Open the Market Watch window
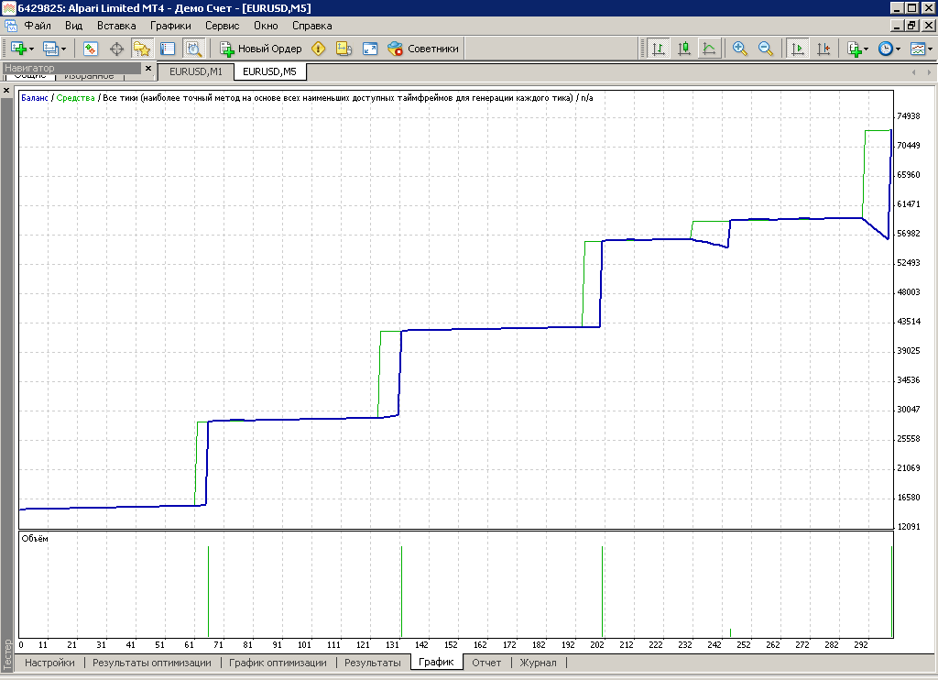 coord(91,49)
